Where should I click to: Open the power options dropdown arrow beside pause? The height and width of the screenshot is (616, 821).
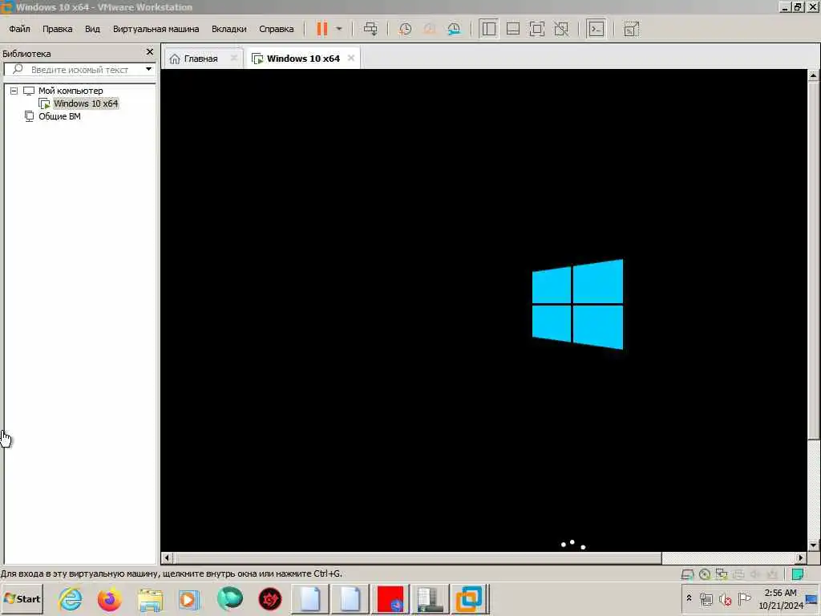[x=339, y=29]
